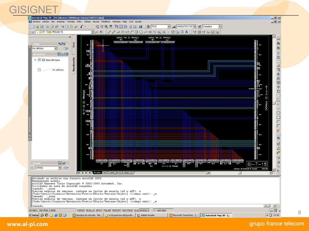Open the Insertar menu

click(61, 22)
